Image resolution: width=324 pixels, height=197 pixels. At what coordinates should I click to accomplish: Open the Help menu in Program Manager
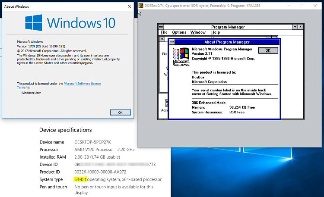pyautogui.click(x=216, y=32)
